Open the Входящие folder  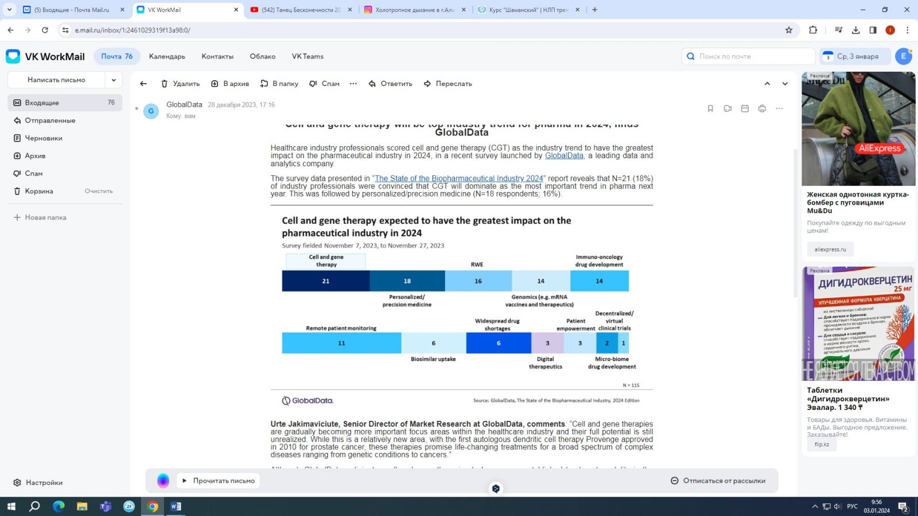pyautogui.click(x=65, y=103)
